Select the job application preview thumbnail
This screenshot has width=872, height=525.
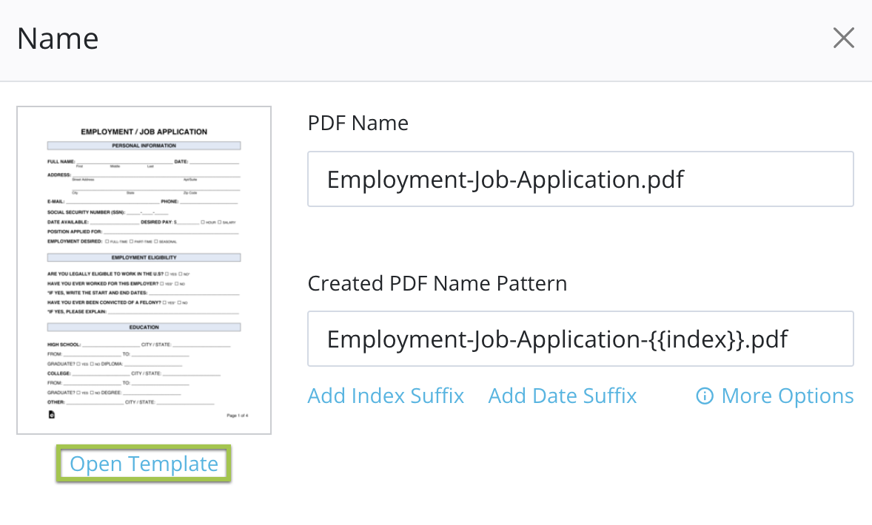144,270
